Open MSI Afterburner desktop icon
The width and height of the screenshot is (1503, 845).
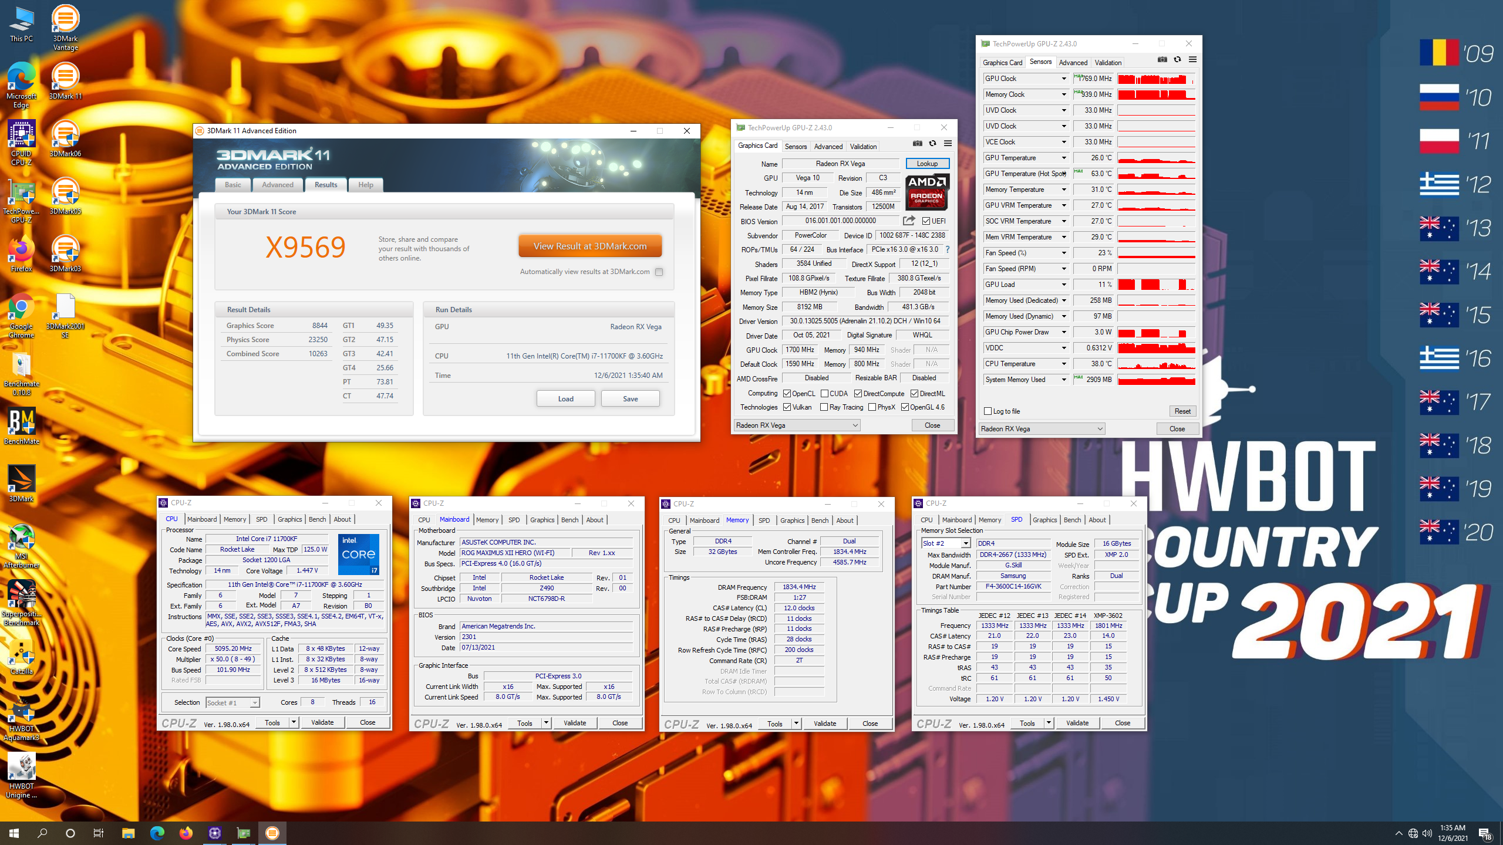pos(21,545)
